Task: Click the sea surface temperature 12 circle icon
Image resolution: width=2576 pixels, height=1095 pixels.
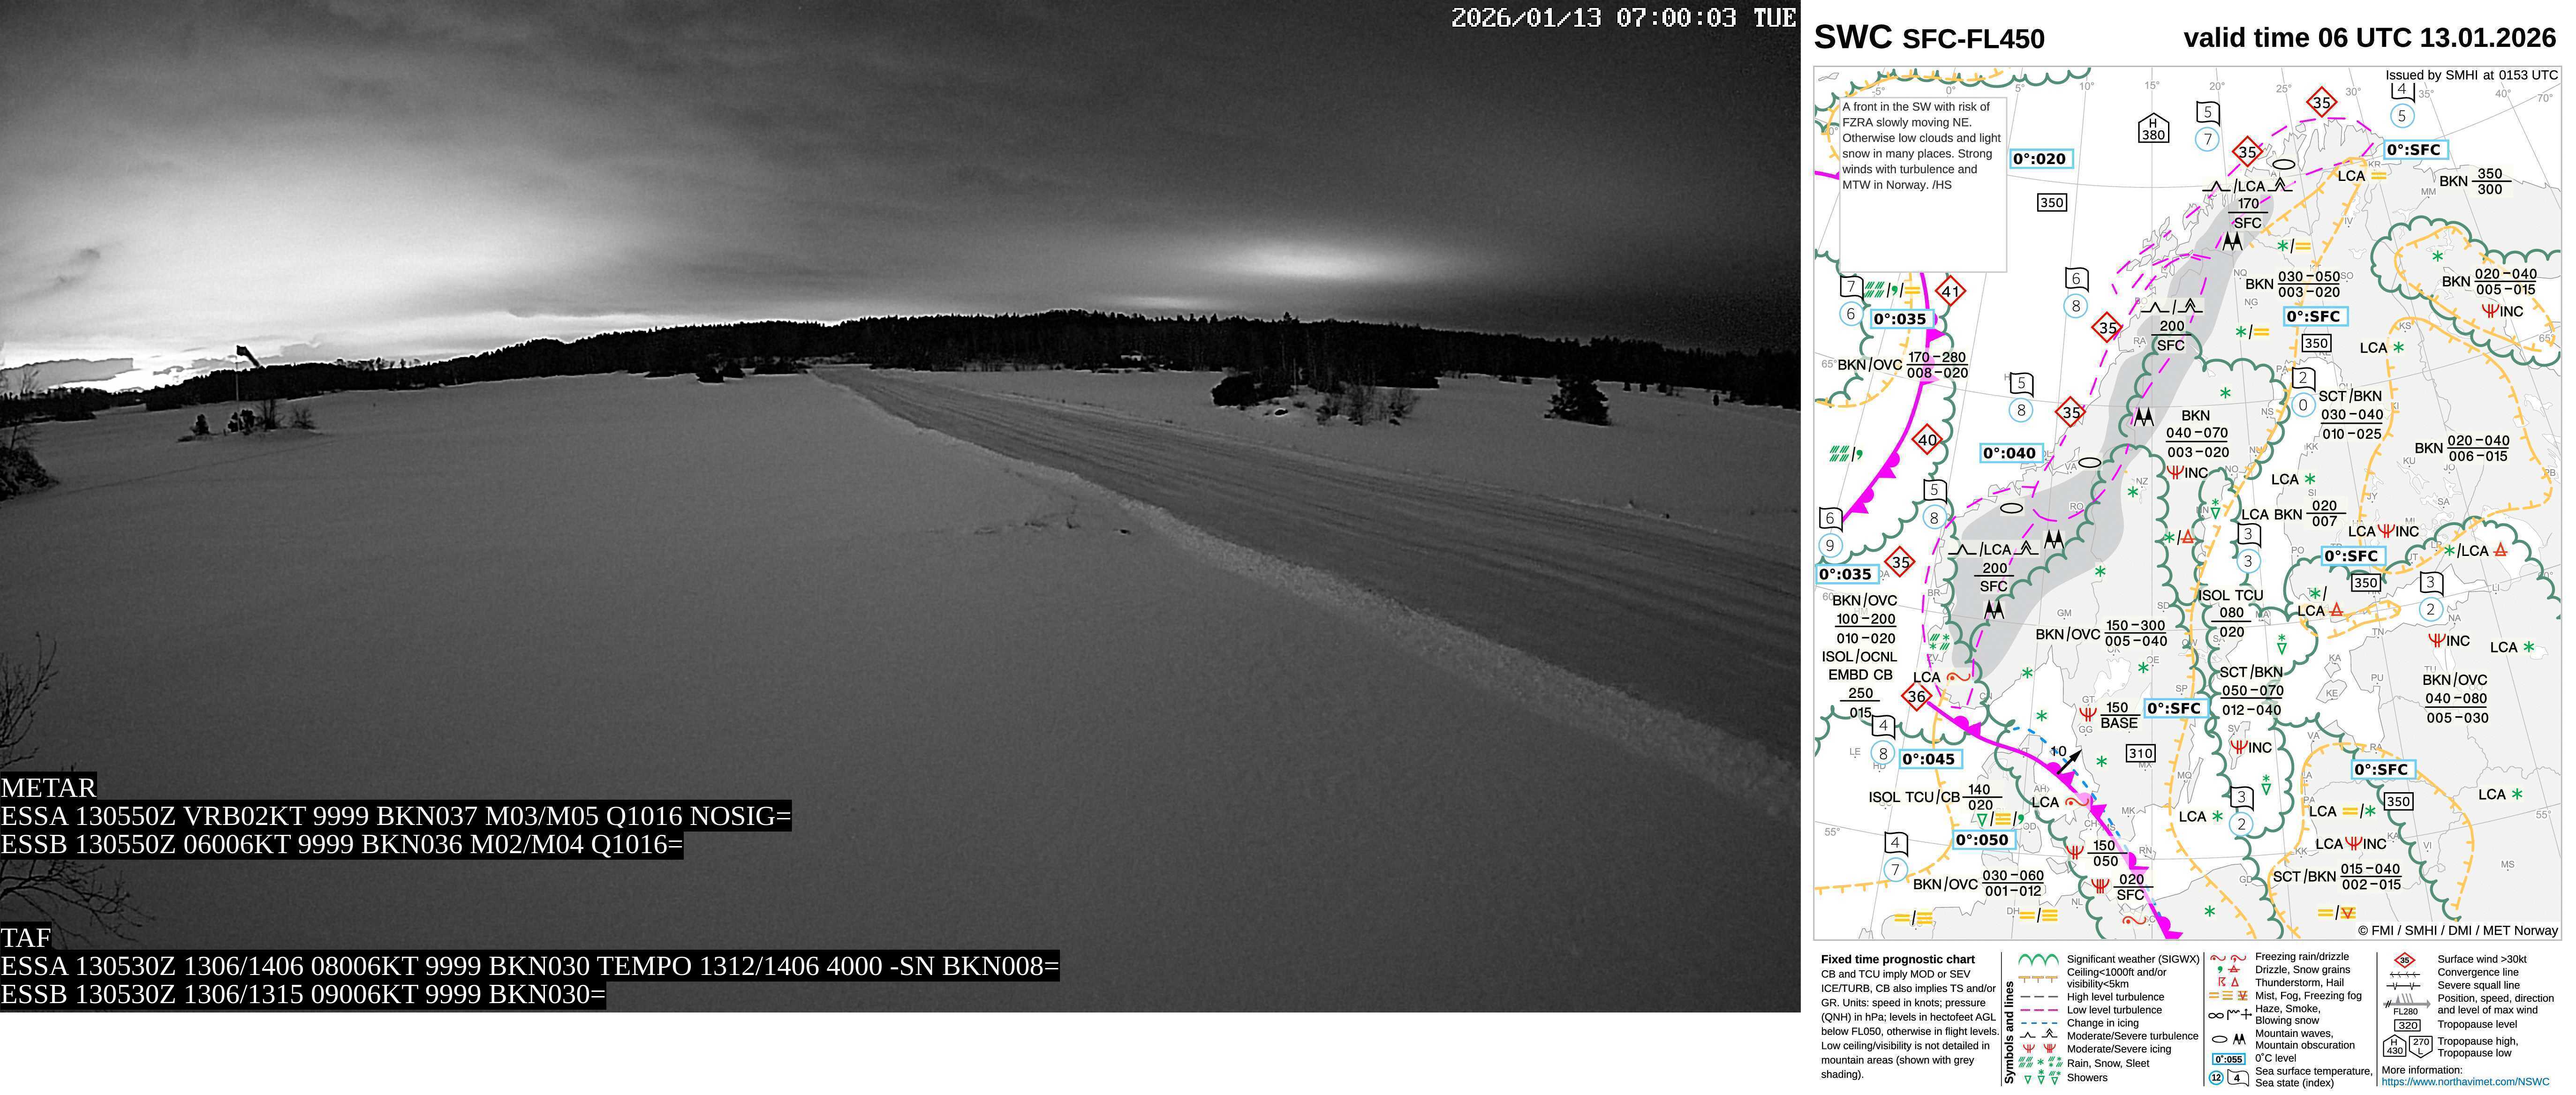Action: click(2215, 1078)
